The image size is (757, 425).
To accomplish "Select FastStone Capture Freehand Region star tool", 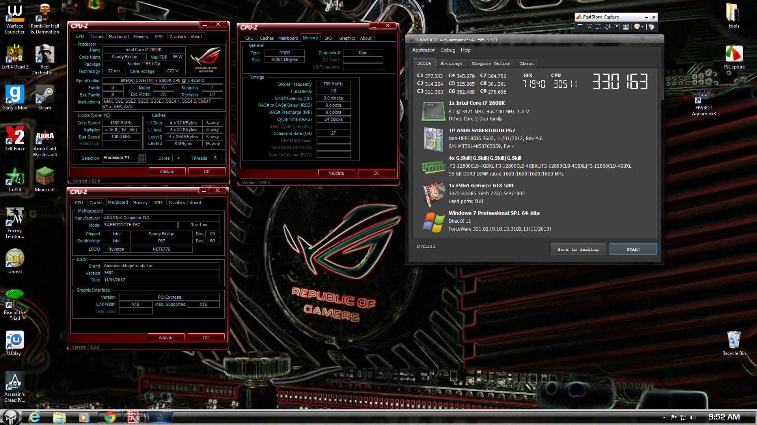I will (607, 27).
